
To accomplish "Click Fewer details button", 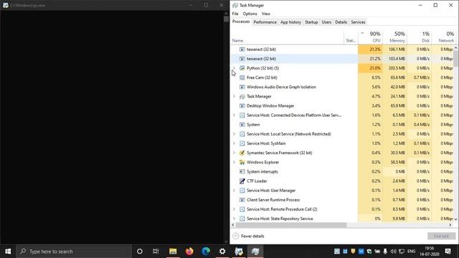I will coord(249,236).
